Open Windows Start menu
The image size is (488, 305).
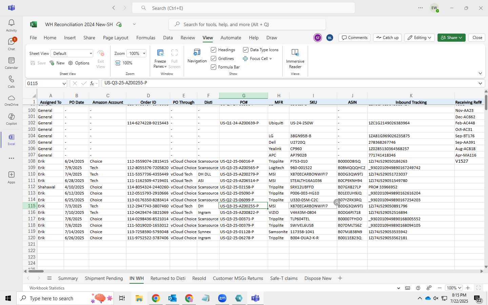[x=8, y=298]
